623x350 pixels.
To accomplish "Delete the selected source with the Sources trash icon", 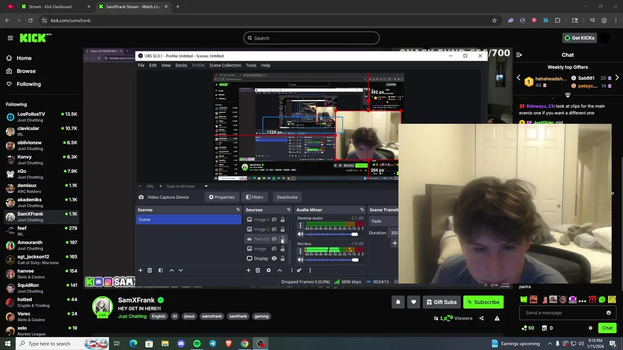I will pos(257,270).
